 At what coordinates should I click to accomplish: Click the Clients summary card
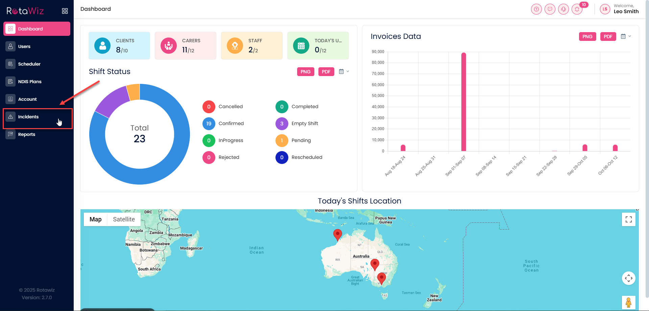[119, 46]
